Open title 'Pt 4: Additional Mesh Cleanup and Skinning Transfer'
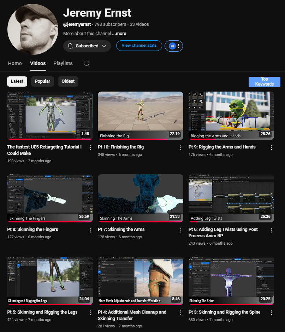 point(132,315)
